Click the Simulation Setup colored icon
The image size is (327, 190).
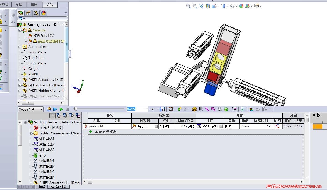(x=251, y=109)
